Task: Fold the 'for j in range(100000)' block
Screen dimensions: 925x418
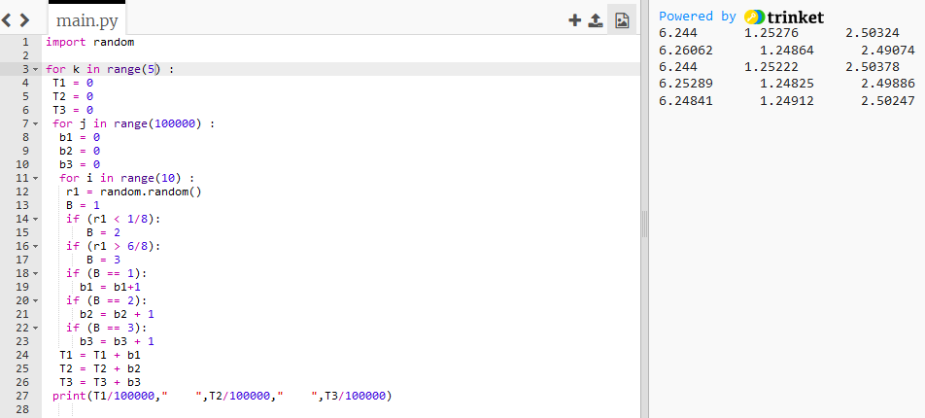Action: (35, 124)
